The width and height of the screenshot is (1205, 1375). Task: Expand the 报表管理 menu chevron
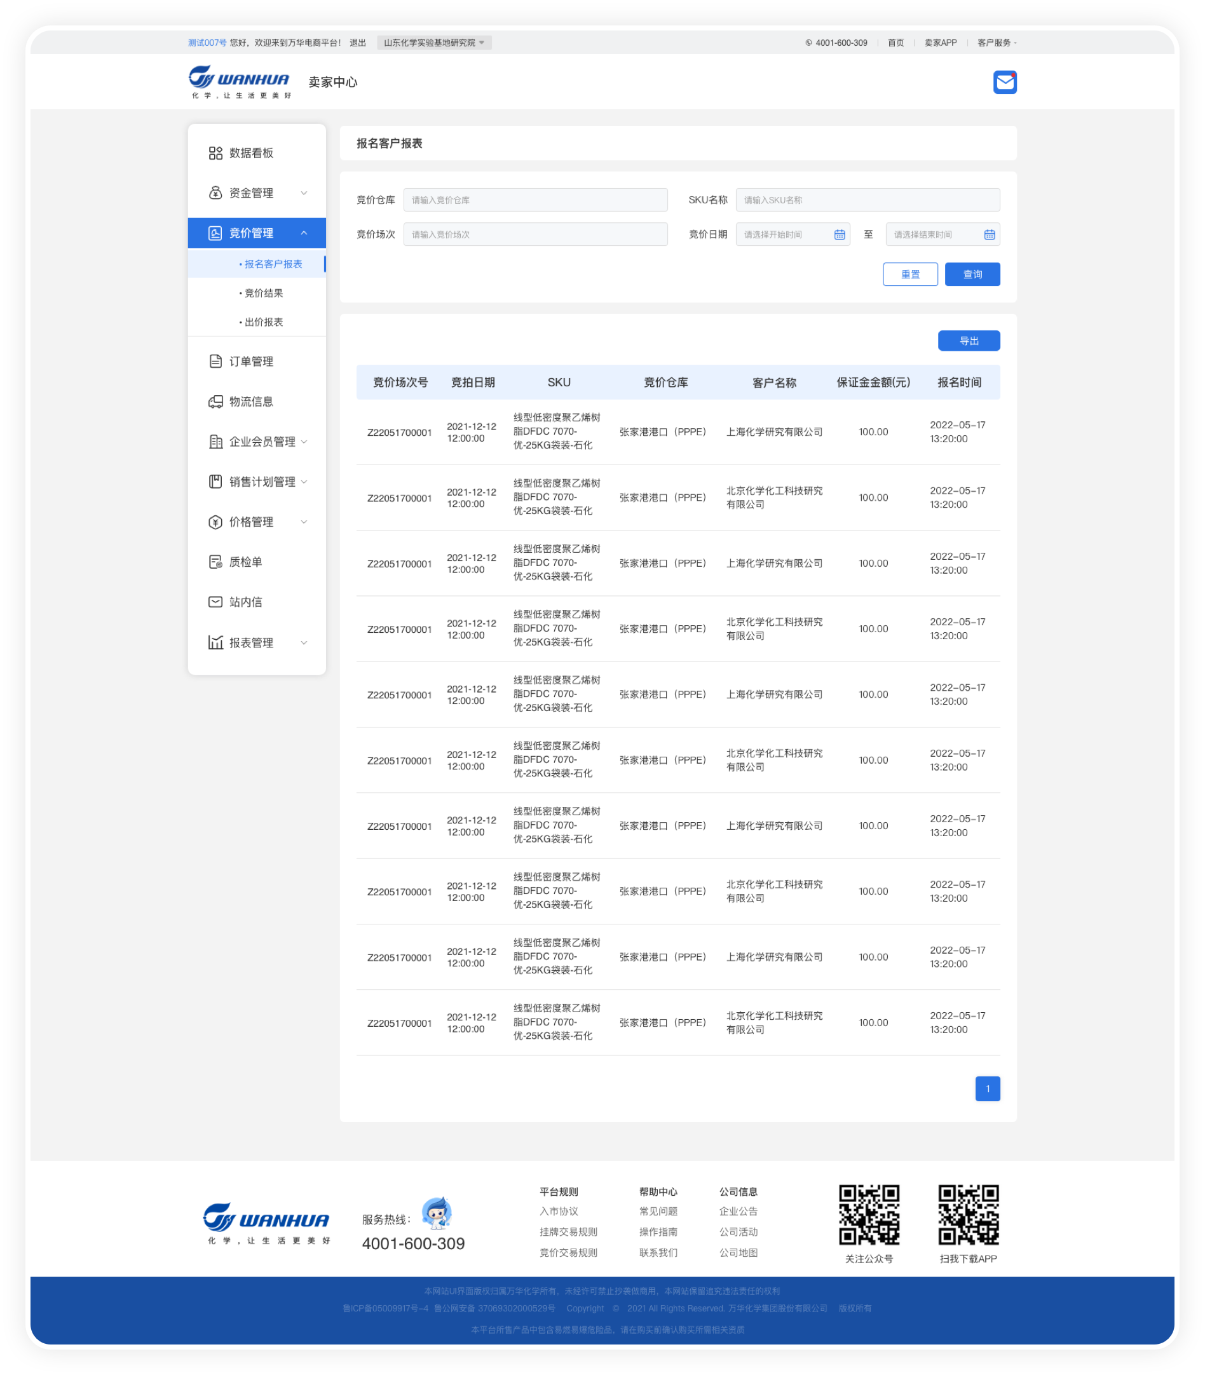pos(304,643)
